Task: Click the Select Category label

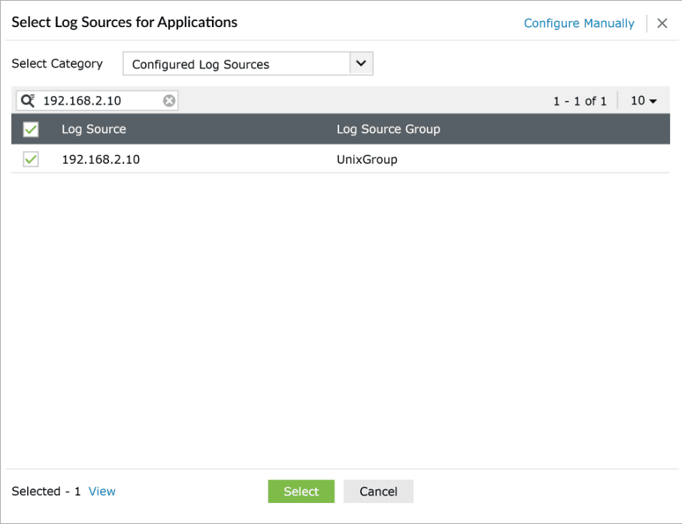Action: [x=57, y=63]
